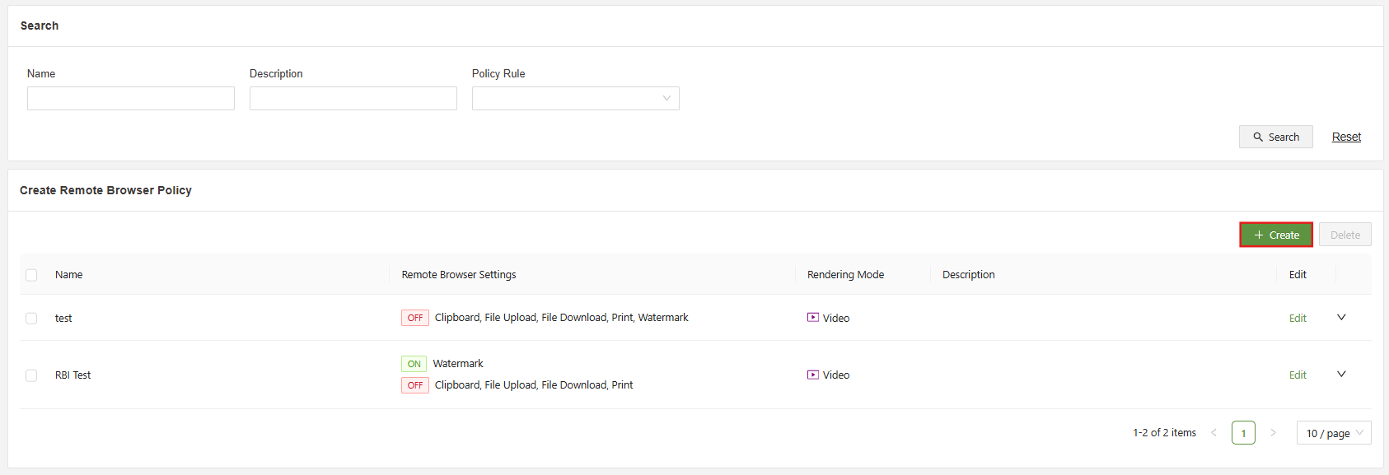Click the green Create button
The width and height of the screenshot is (1389, 475).
(1275, 235)
